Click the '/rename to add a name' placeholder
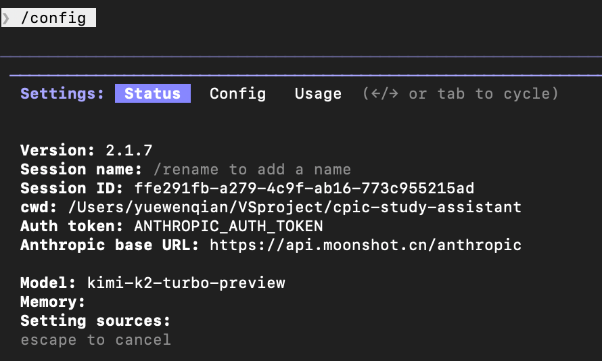Image resolution: width=602 pixels, height=361 pixels. (252, 169)
